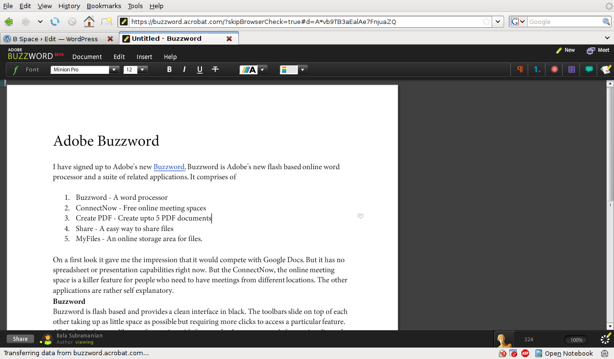Open the red Image toolbar icon

tap(555, 69)
